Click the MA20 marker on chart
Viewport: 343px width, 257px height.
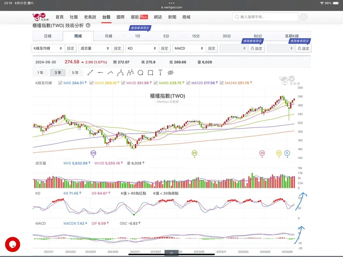[x=262, y=153]
